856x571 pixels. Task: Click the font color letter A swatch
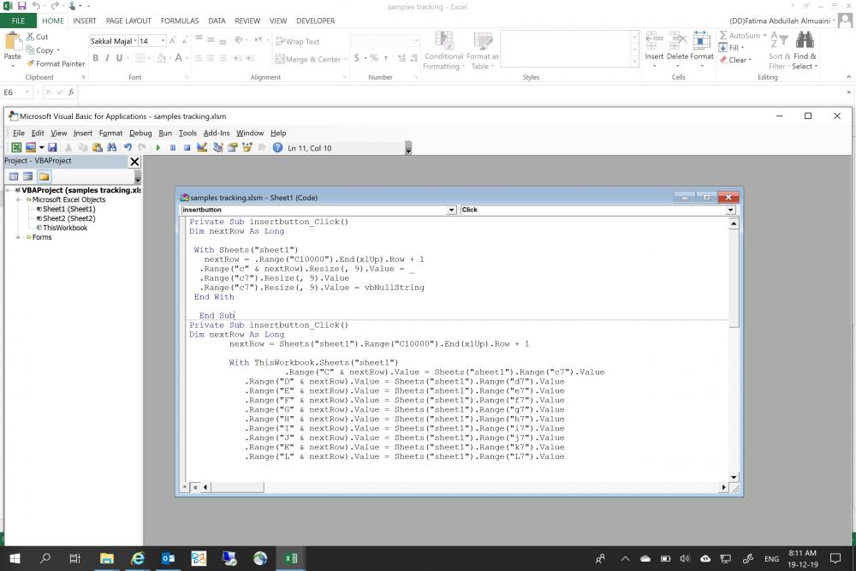(x=179, y=58)
